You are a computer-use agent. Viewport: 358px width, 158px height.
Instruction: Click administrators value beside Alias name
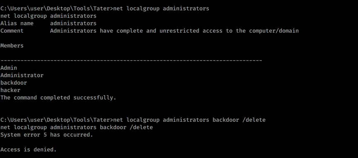coord(73,23)
